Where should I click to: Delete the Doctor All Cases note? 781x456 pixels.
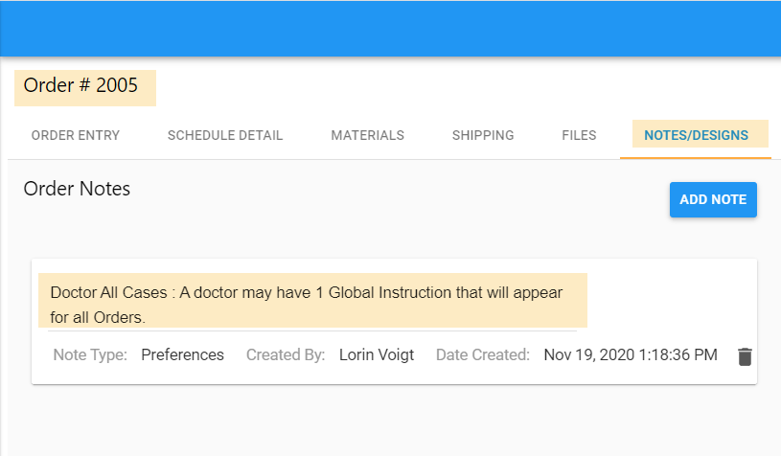pos(745,356)
